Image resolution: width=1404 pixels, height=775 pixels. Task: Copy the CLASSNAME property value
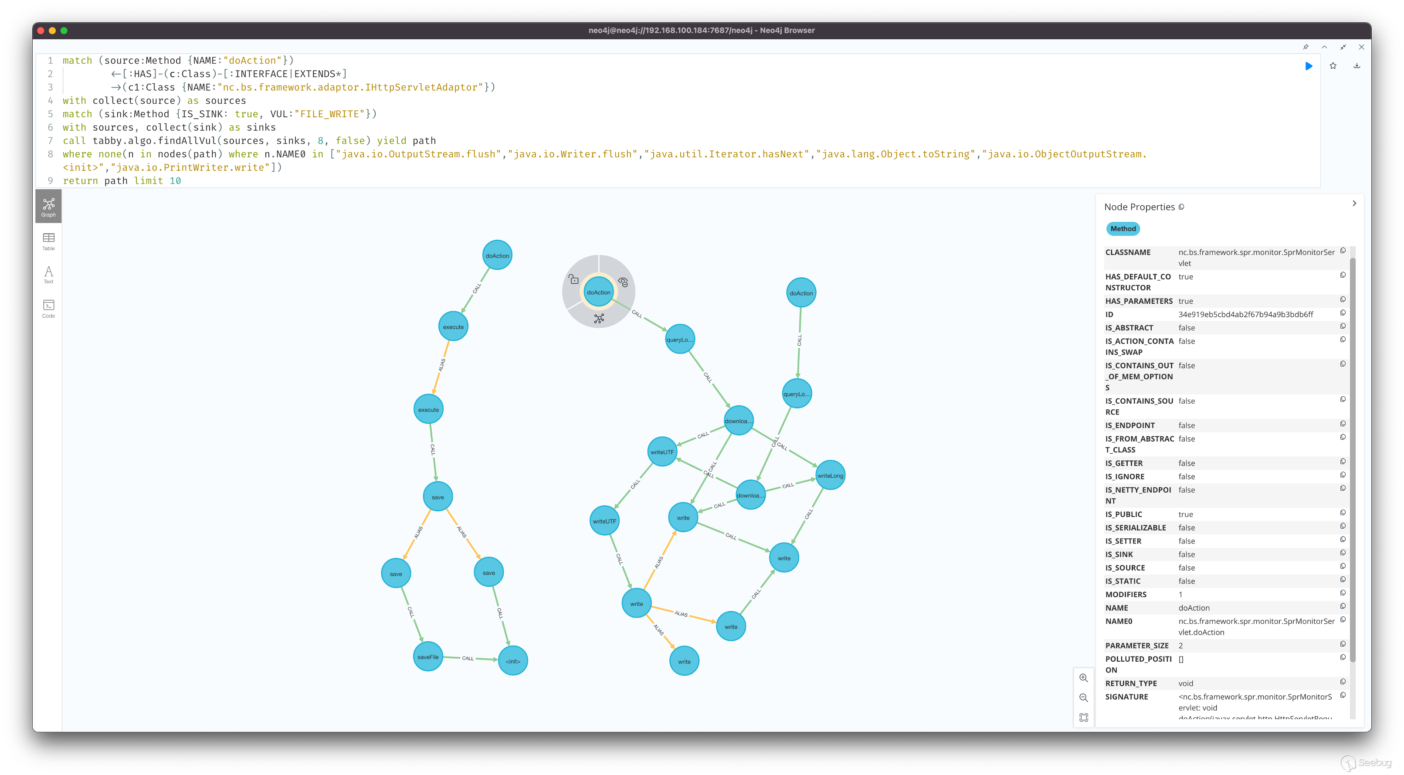coord(1343,251)
